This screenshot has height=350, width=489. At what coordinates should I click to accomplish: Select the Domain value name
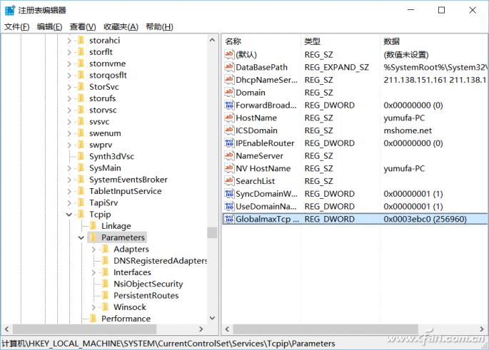(x=251, y=93)
